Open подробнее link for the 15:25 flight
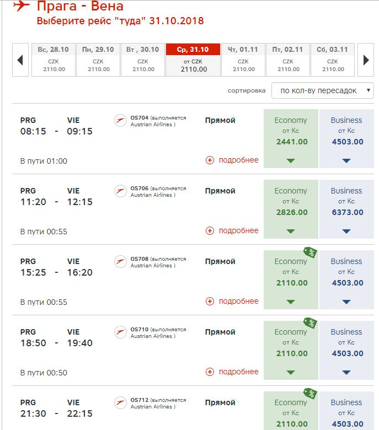The image size is (379, 430). [x=238, y=301]
